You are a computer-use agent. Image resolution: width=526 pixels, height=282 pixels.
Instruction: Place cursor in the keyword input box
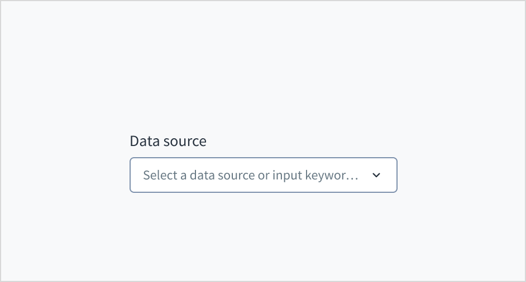[250, 175]
